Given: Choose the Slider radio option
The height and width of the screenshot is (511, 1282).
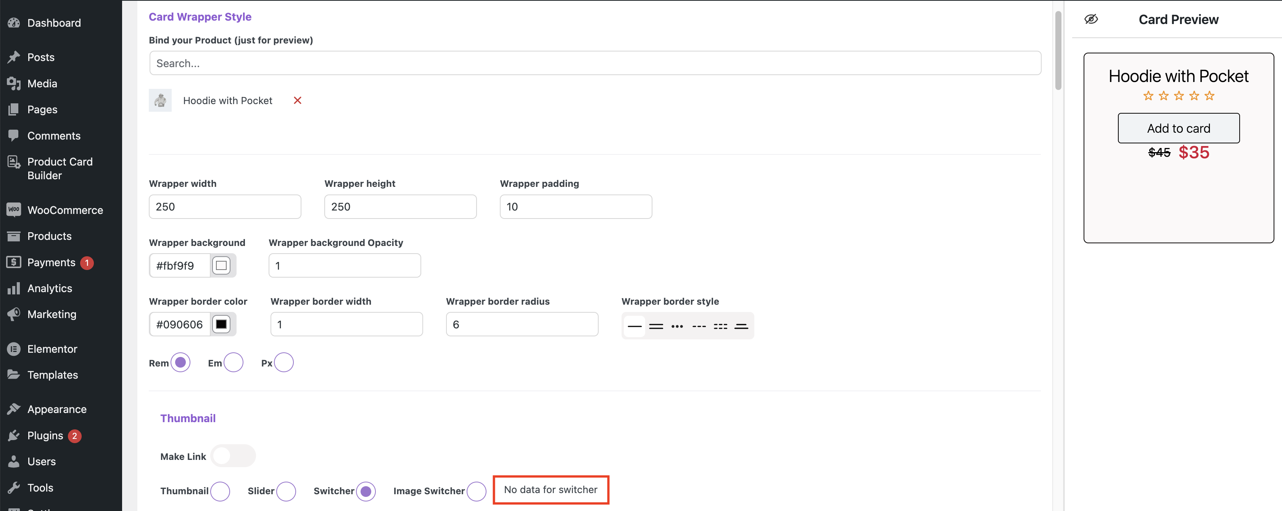Looking at the screenshot, I should tap(286, 491).
